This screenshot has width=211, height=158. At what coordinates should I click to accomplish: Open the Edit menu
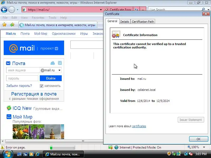point(14,18)
